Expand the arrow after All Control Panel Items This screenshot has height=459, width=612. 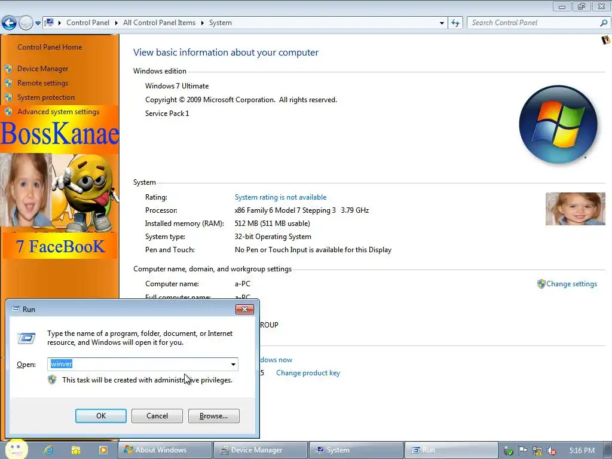tap(202, 23)
